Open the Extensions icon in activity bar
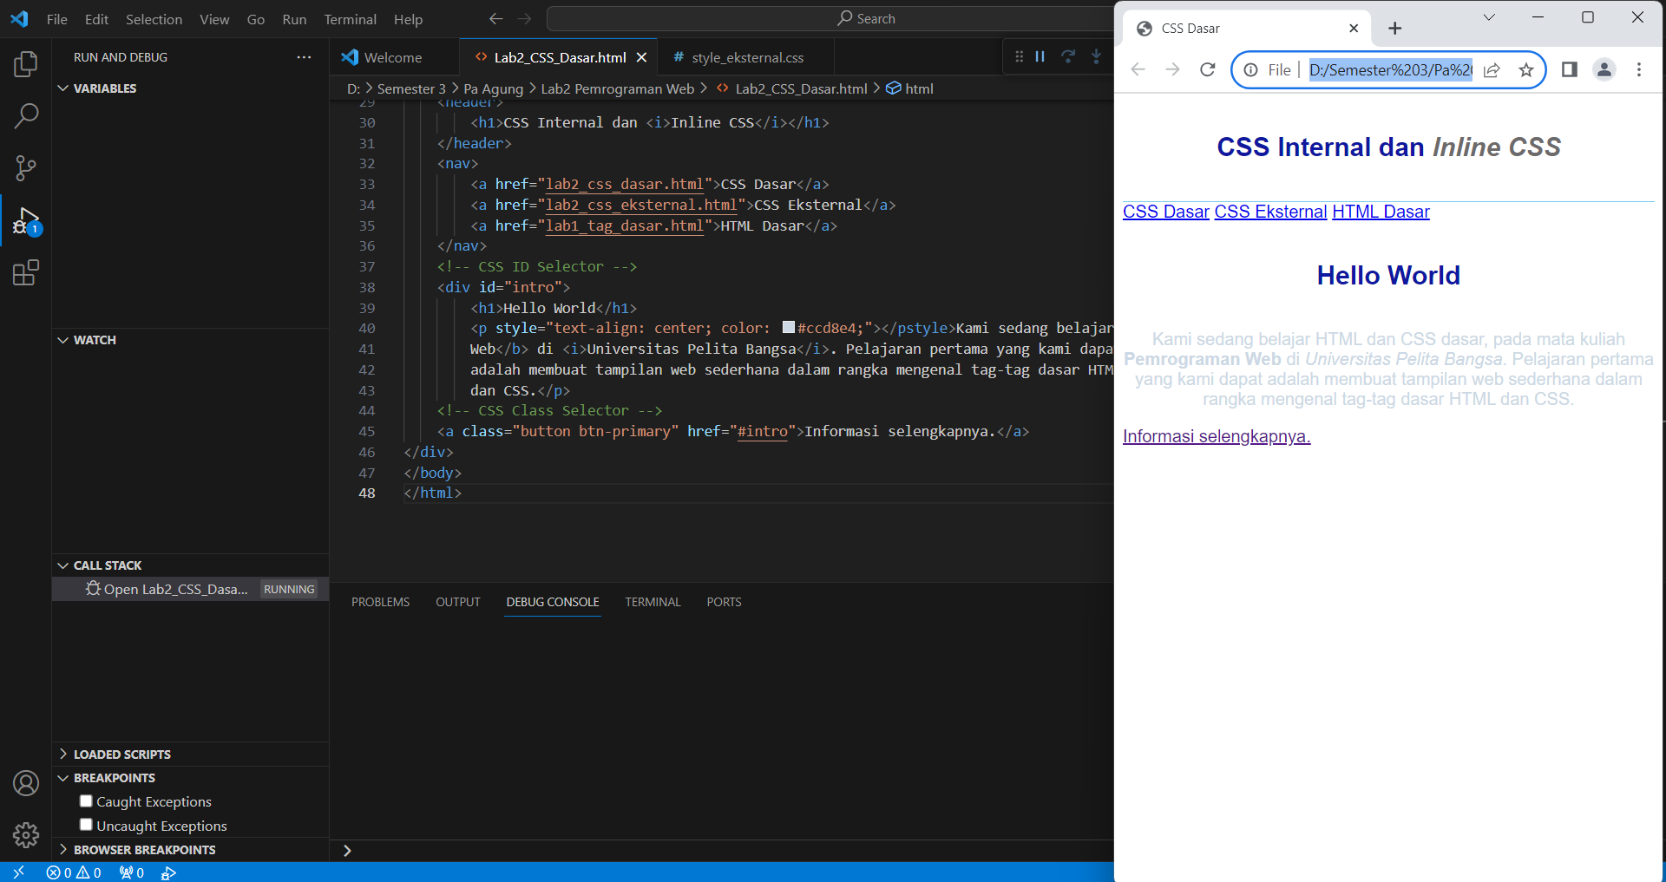 26,272
